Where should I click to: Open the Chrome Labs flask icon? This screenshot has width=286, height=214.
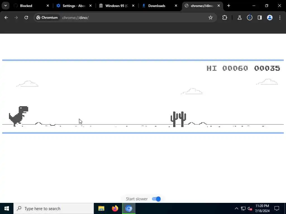(x=239, y=18)
